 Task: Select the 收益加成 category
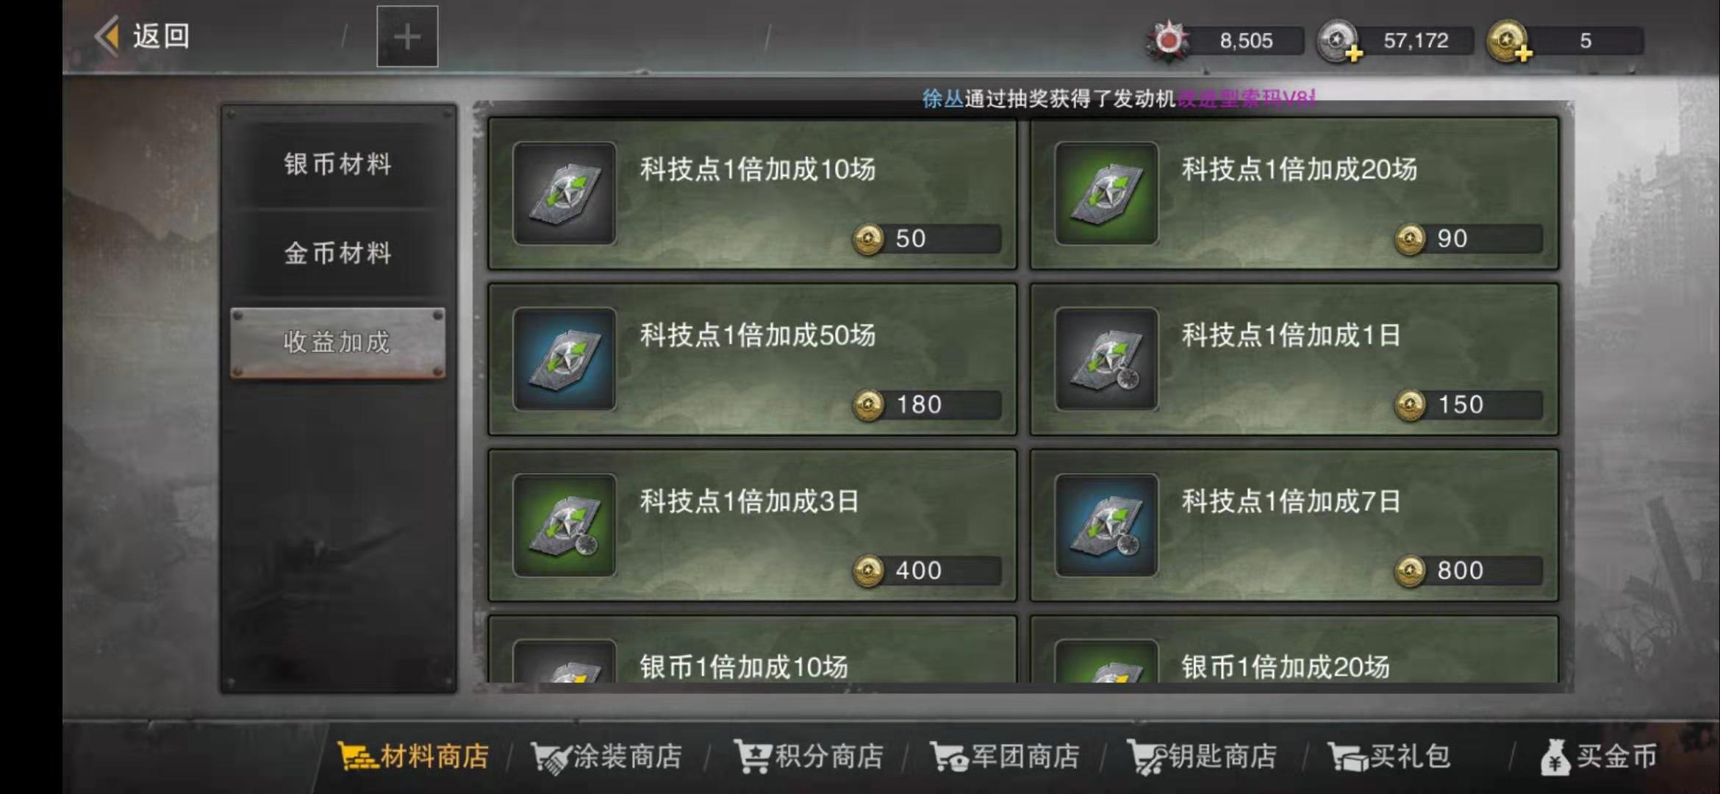coord(338,343)
